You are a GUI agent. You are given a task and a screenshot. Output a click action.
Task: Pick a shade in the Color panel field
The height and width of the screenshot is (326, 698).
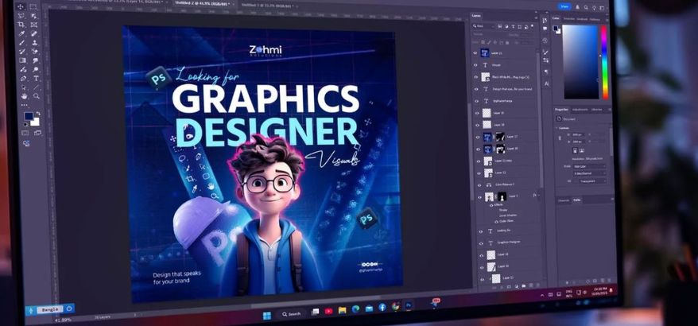coord(581,61)
